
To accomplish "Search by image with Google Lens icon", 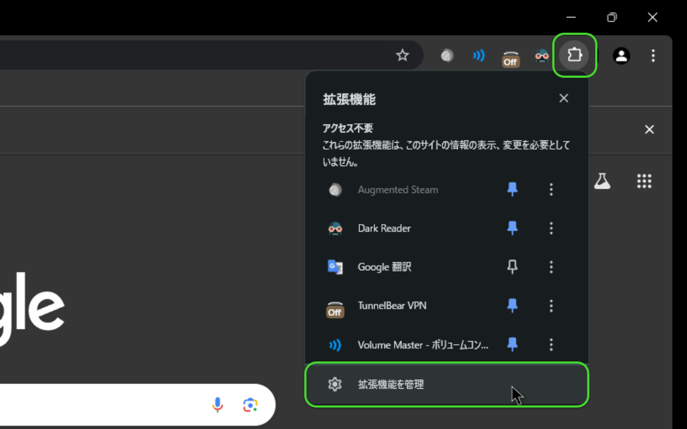I will point(250,405).
